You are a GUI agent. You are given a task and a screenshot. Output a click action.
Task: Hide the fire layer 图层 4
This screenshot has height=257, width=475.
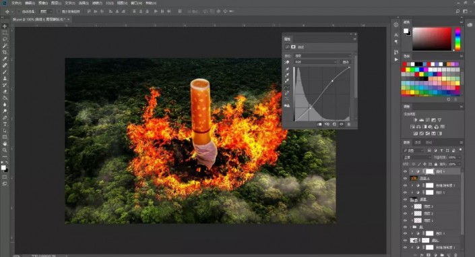pyautogui.click(x=405, y=178)
